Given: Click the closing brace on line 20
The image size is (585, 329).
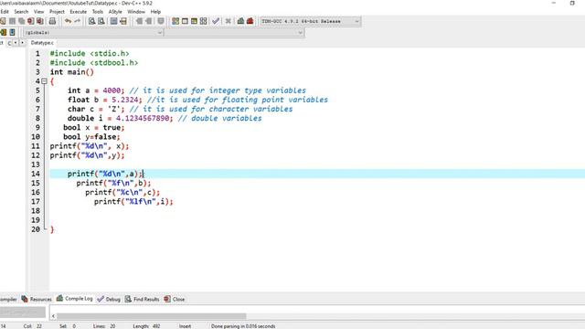Looking at the screenshot, I should pos(52,229).
